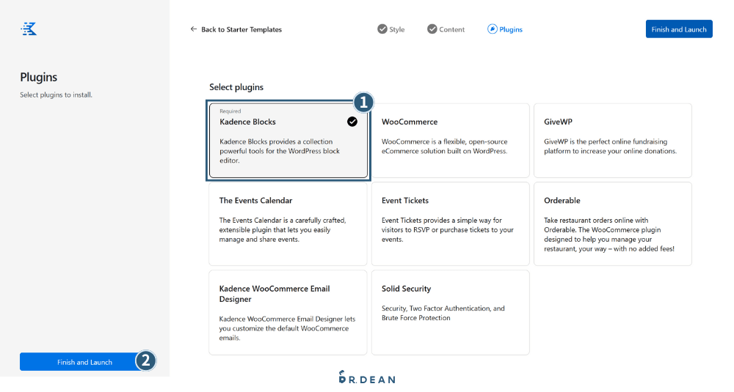Click The Events Calendar description text
The height and width of the screenshot is (392, 734).
tap(283, 230)
